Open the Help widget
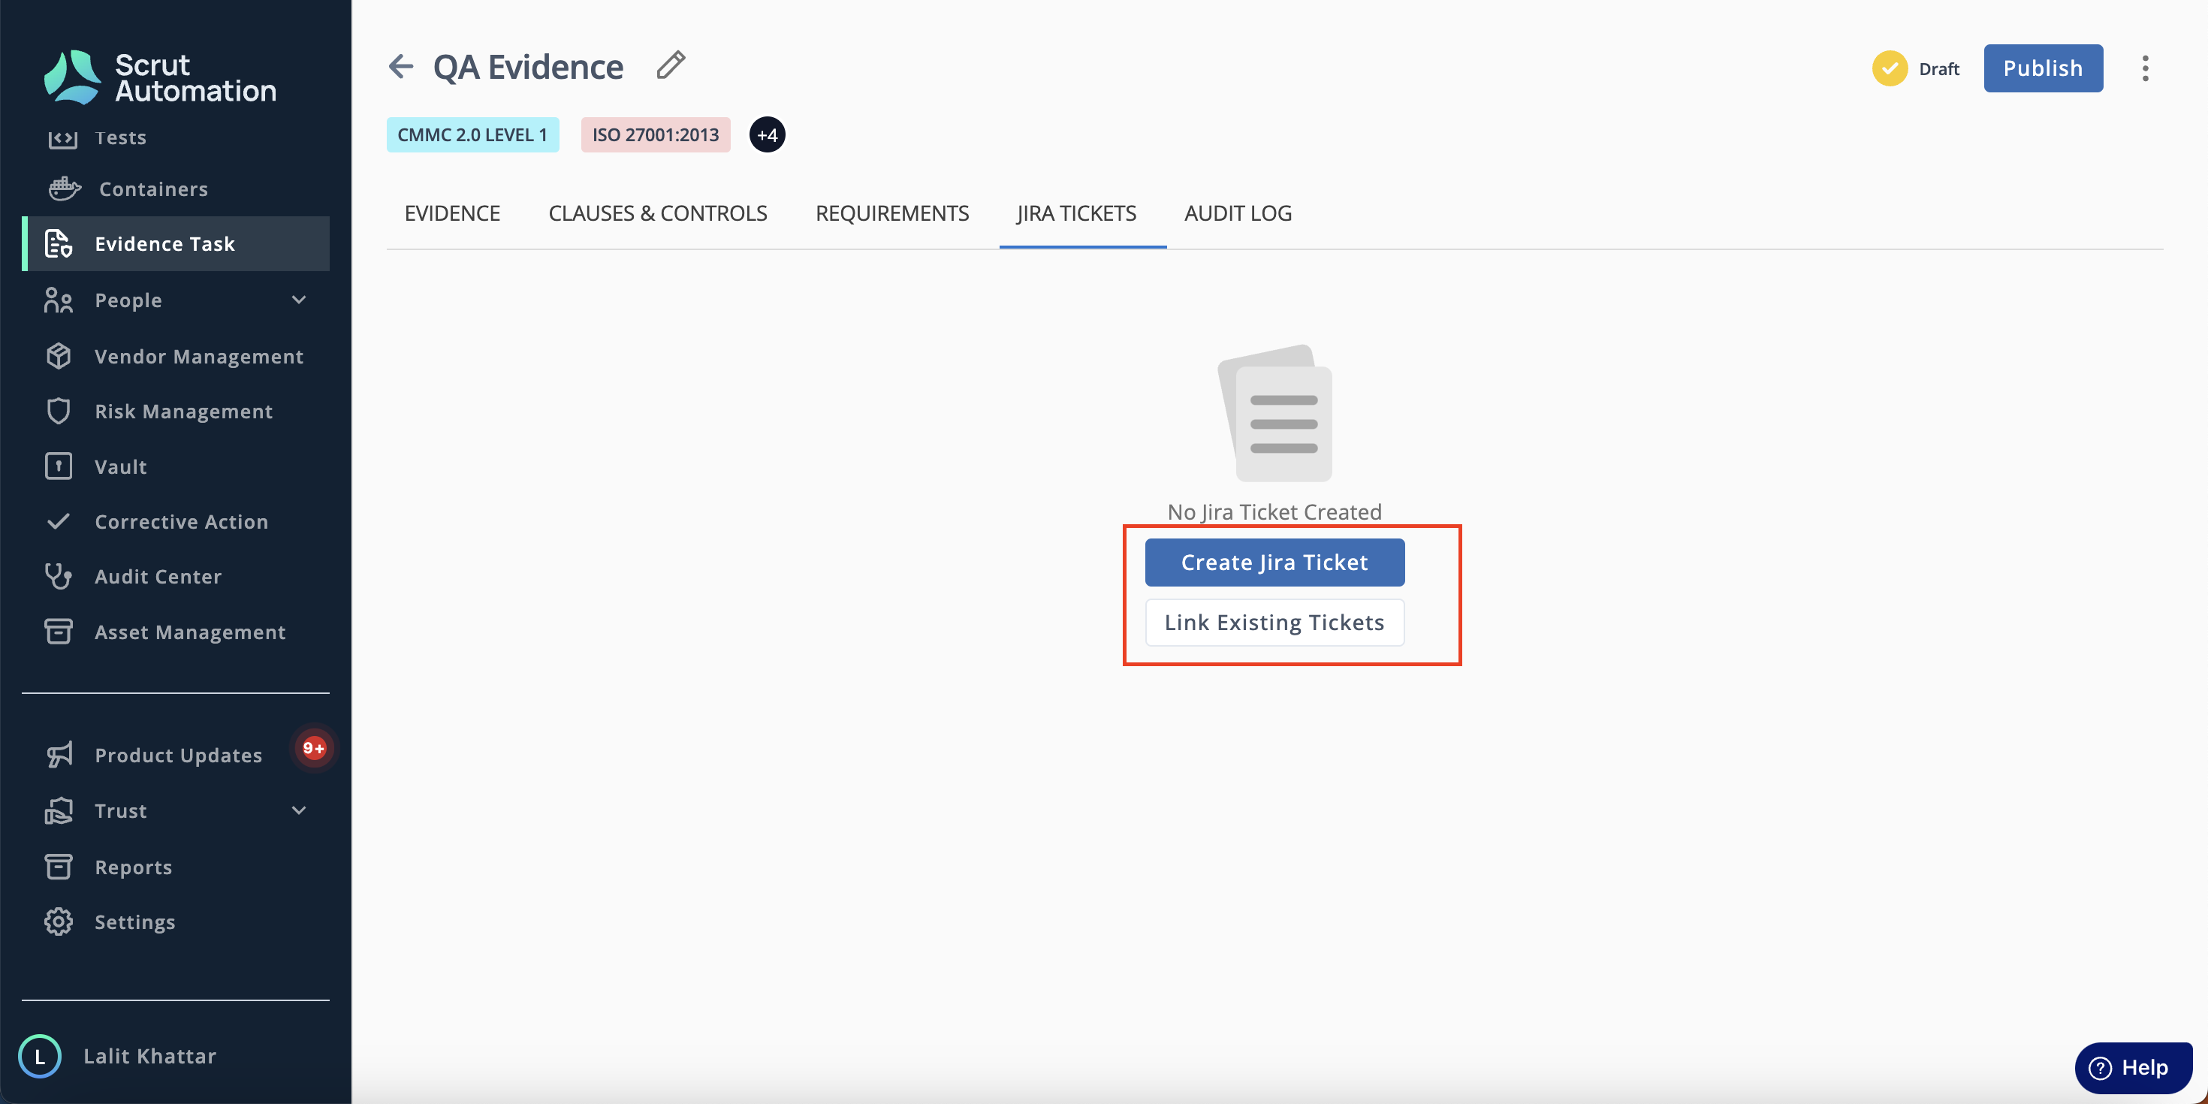The width and height of the screenshot is (2208, 1104). (2134, 1068)
